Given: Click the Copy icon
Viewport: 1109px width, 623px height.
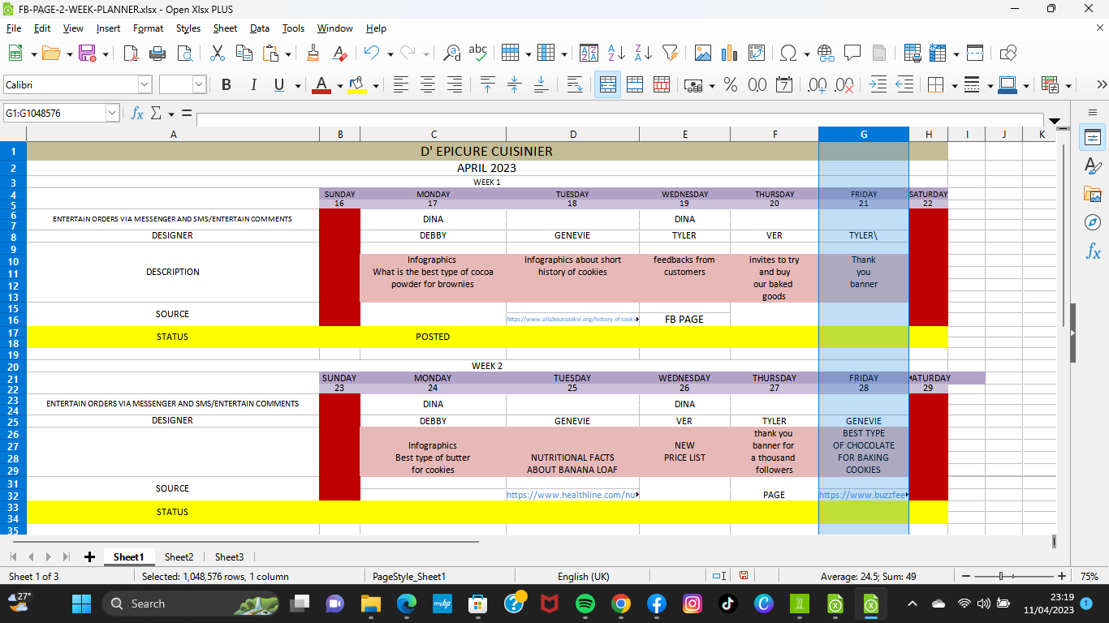Looking at the screenshot, I should [x=244, y=53].
